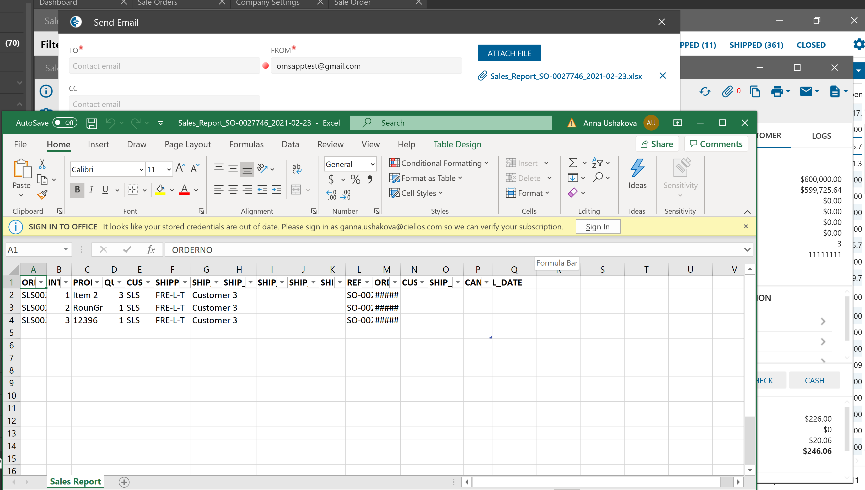
Task: Toggle Bold formatting button
Action: (x=77, y=190)
